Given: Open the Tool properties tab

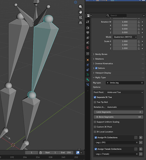Looking at the screenshot, I should [x=88, y=22].
